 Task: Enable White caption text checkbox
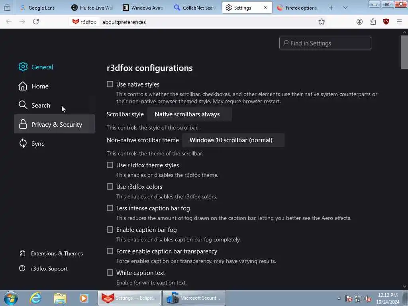tap(110, 273)
